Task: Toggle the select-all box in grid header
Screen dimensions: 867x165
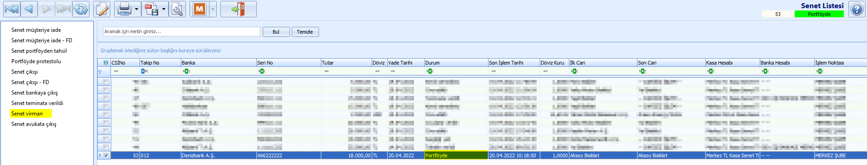Action: point(106,63)
